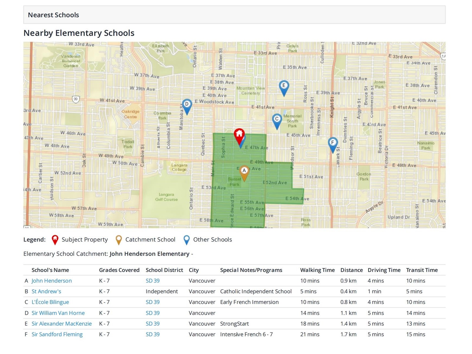This screenshot has height=354, width=472.
Task: Click the red house subject property marker on map
Action: [x=239, y=135]
